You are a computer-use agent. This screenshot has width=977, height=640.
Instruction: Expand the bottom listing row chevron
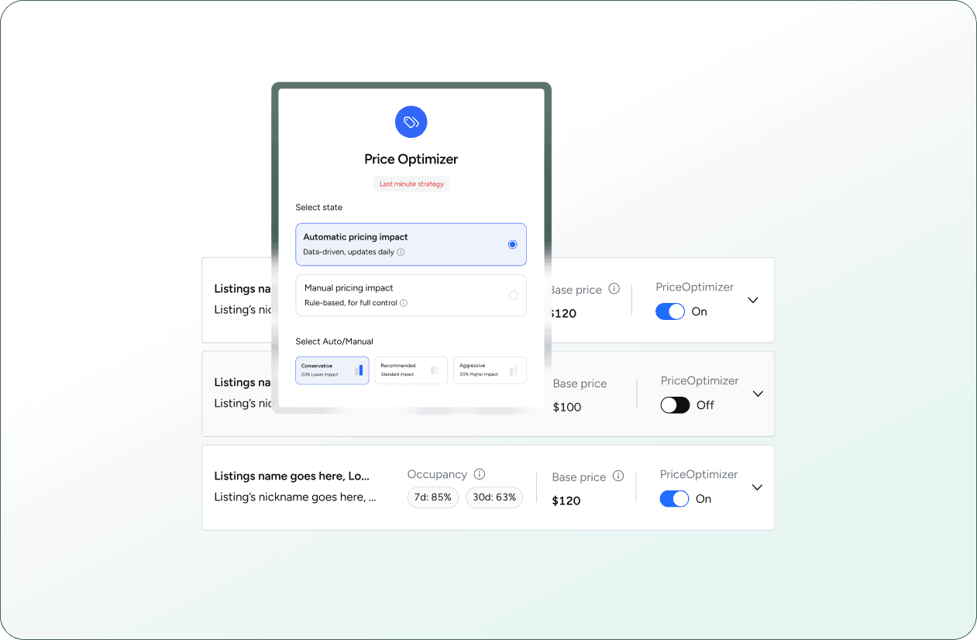(757, 487)
